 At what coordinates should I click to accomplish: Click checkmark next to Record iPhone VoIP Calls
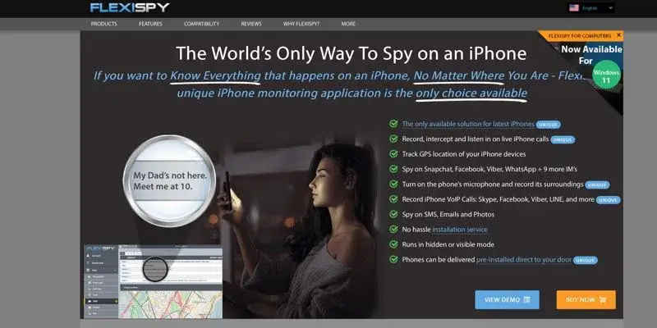click(393, 199)
